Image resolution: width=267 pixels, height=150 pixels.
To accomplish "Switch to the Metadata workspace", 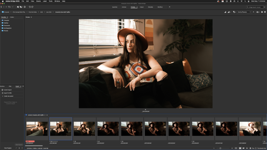I will click(x=150, y=7).
